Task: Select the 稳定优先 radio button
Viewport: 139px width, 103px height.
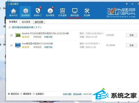Action: click(9, 94)
